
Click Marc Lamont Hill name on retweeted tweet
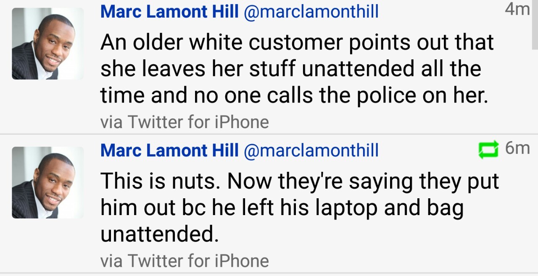click(170, 150)
